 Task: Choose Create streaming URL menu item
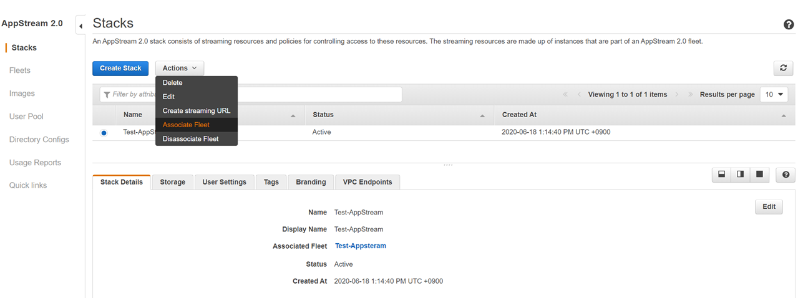tap(197, 111)
